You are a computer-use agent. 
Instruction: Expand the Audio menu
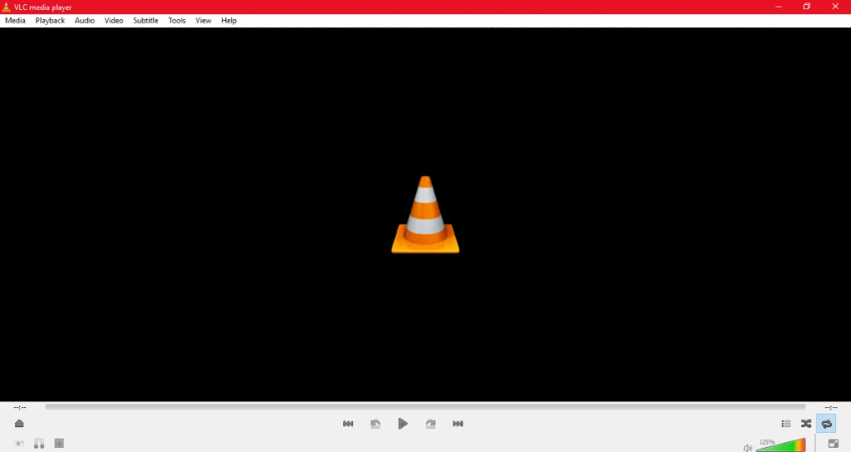click(84, 21)
